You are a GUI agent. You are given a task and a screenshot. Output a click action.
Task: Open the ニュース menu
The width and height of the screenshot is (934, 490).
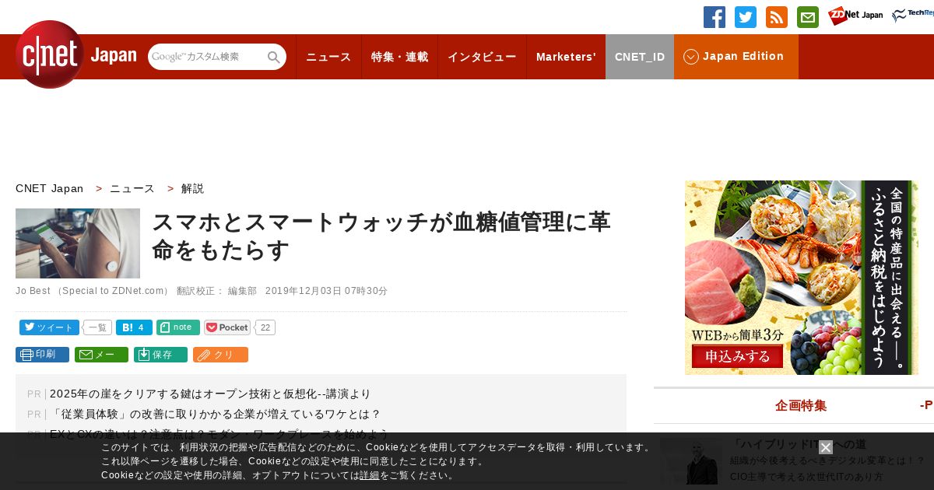pyautogui.click(x=328, y=57)
